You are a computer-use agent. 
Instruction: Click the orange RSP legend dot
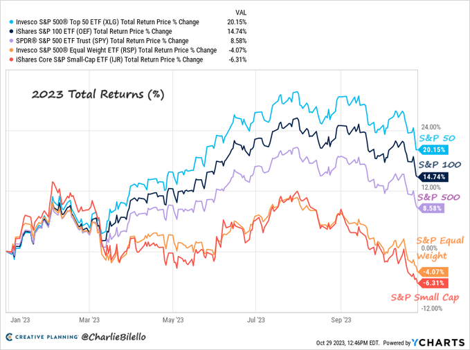tap(9, 50)
